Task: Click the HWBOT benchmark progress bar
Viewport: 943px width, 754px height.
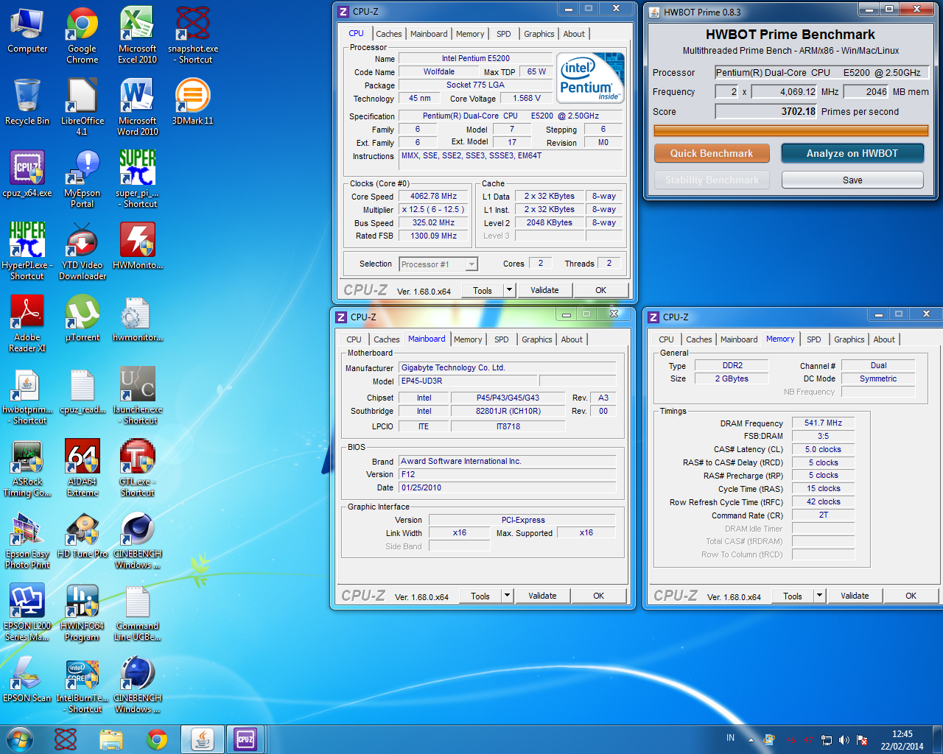Action: [x=790, y=130]
